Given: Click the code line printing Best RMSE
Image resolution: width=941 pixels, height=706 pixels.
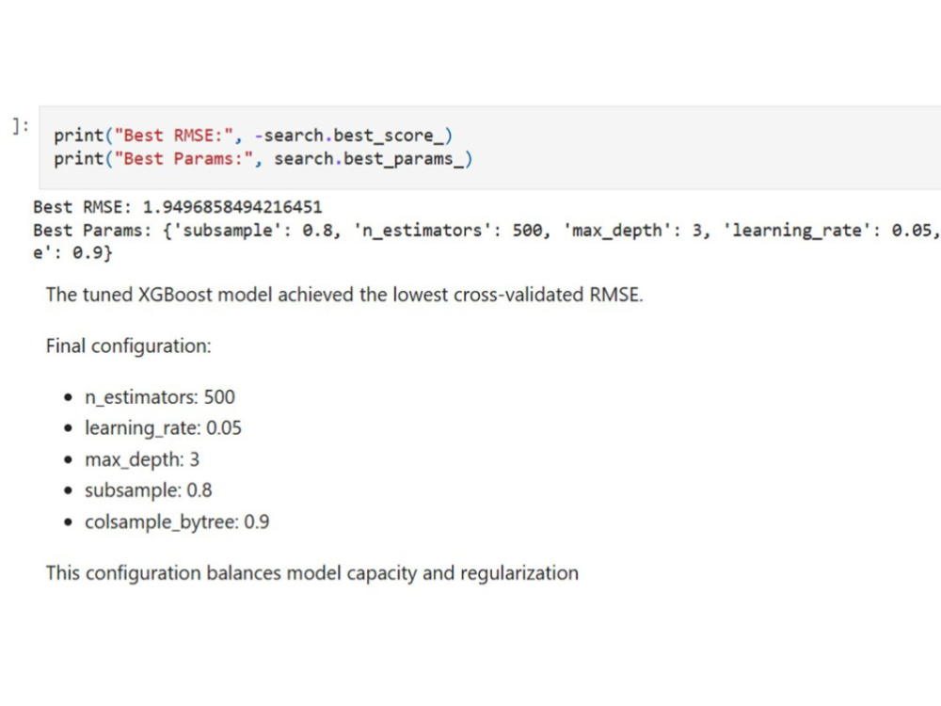Looking at the screenshot, I should pos(253,136).
